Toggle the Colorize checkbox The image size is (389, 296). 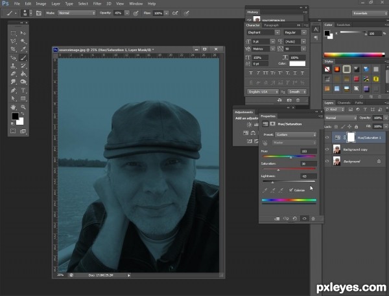[291, 190]
